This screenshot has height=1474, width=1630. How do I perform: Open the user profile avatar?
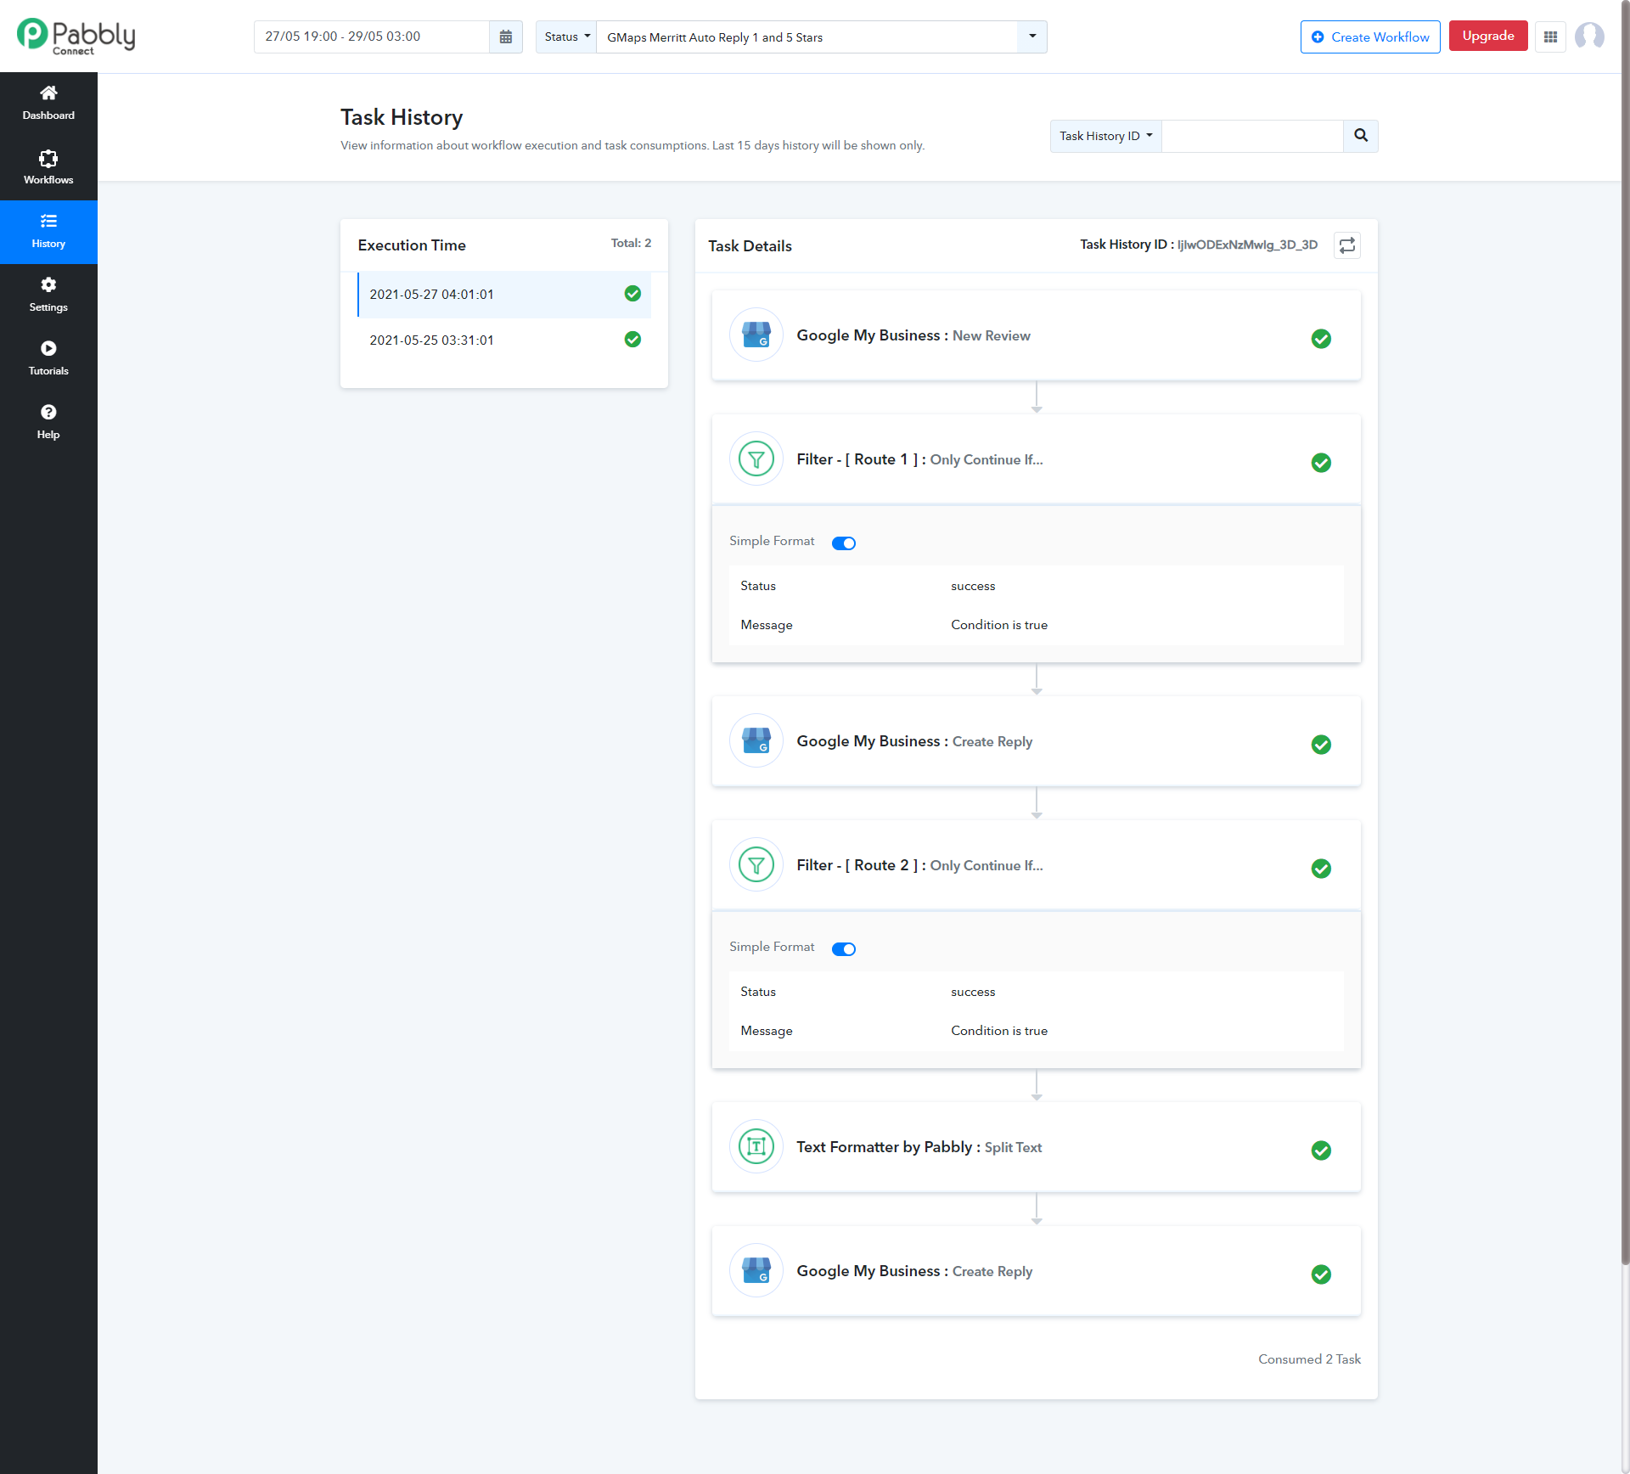[x=1589, y=37]
